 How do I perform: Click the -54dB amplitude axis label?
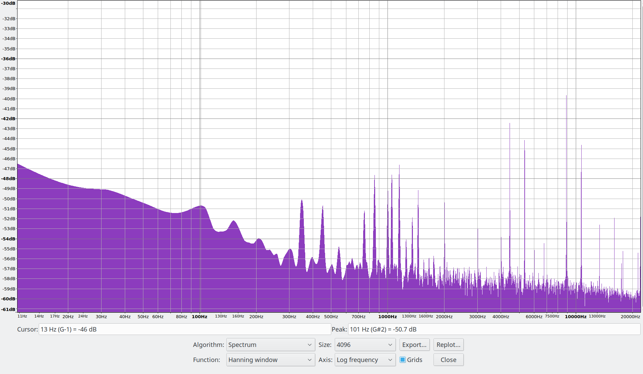tap(9, 239)
